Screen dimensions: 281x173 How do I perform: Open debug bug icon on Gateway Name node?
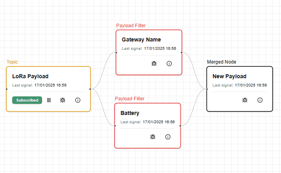click(154, 64)
